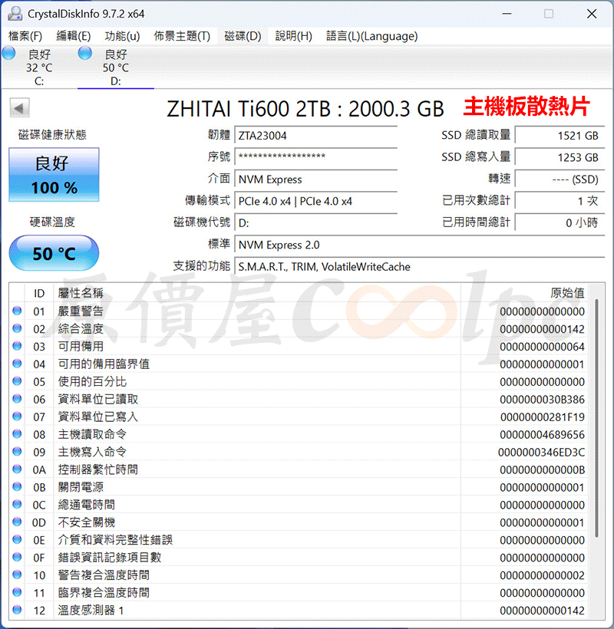
Task: Click the attribute list vertical scrollbar
Action: click(598, 460)
